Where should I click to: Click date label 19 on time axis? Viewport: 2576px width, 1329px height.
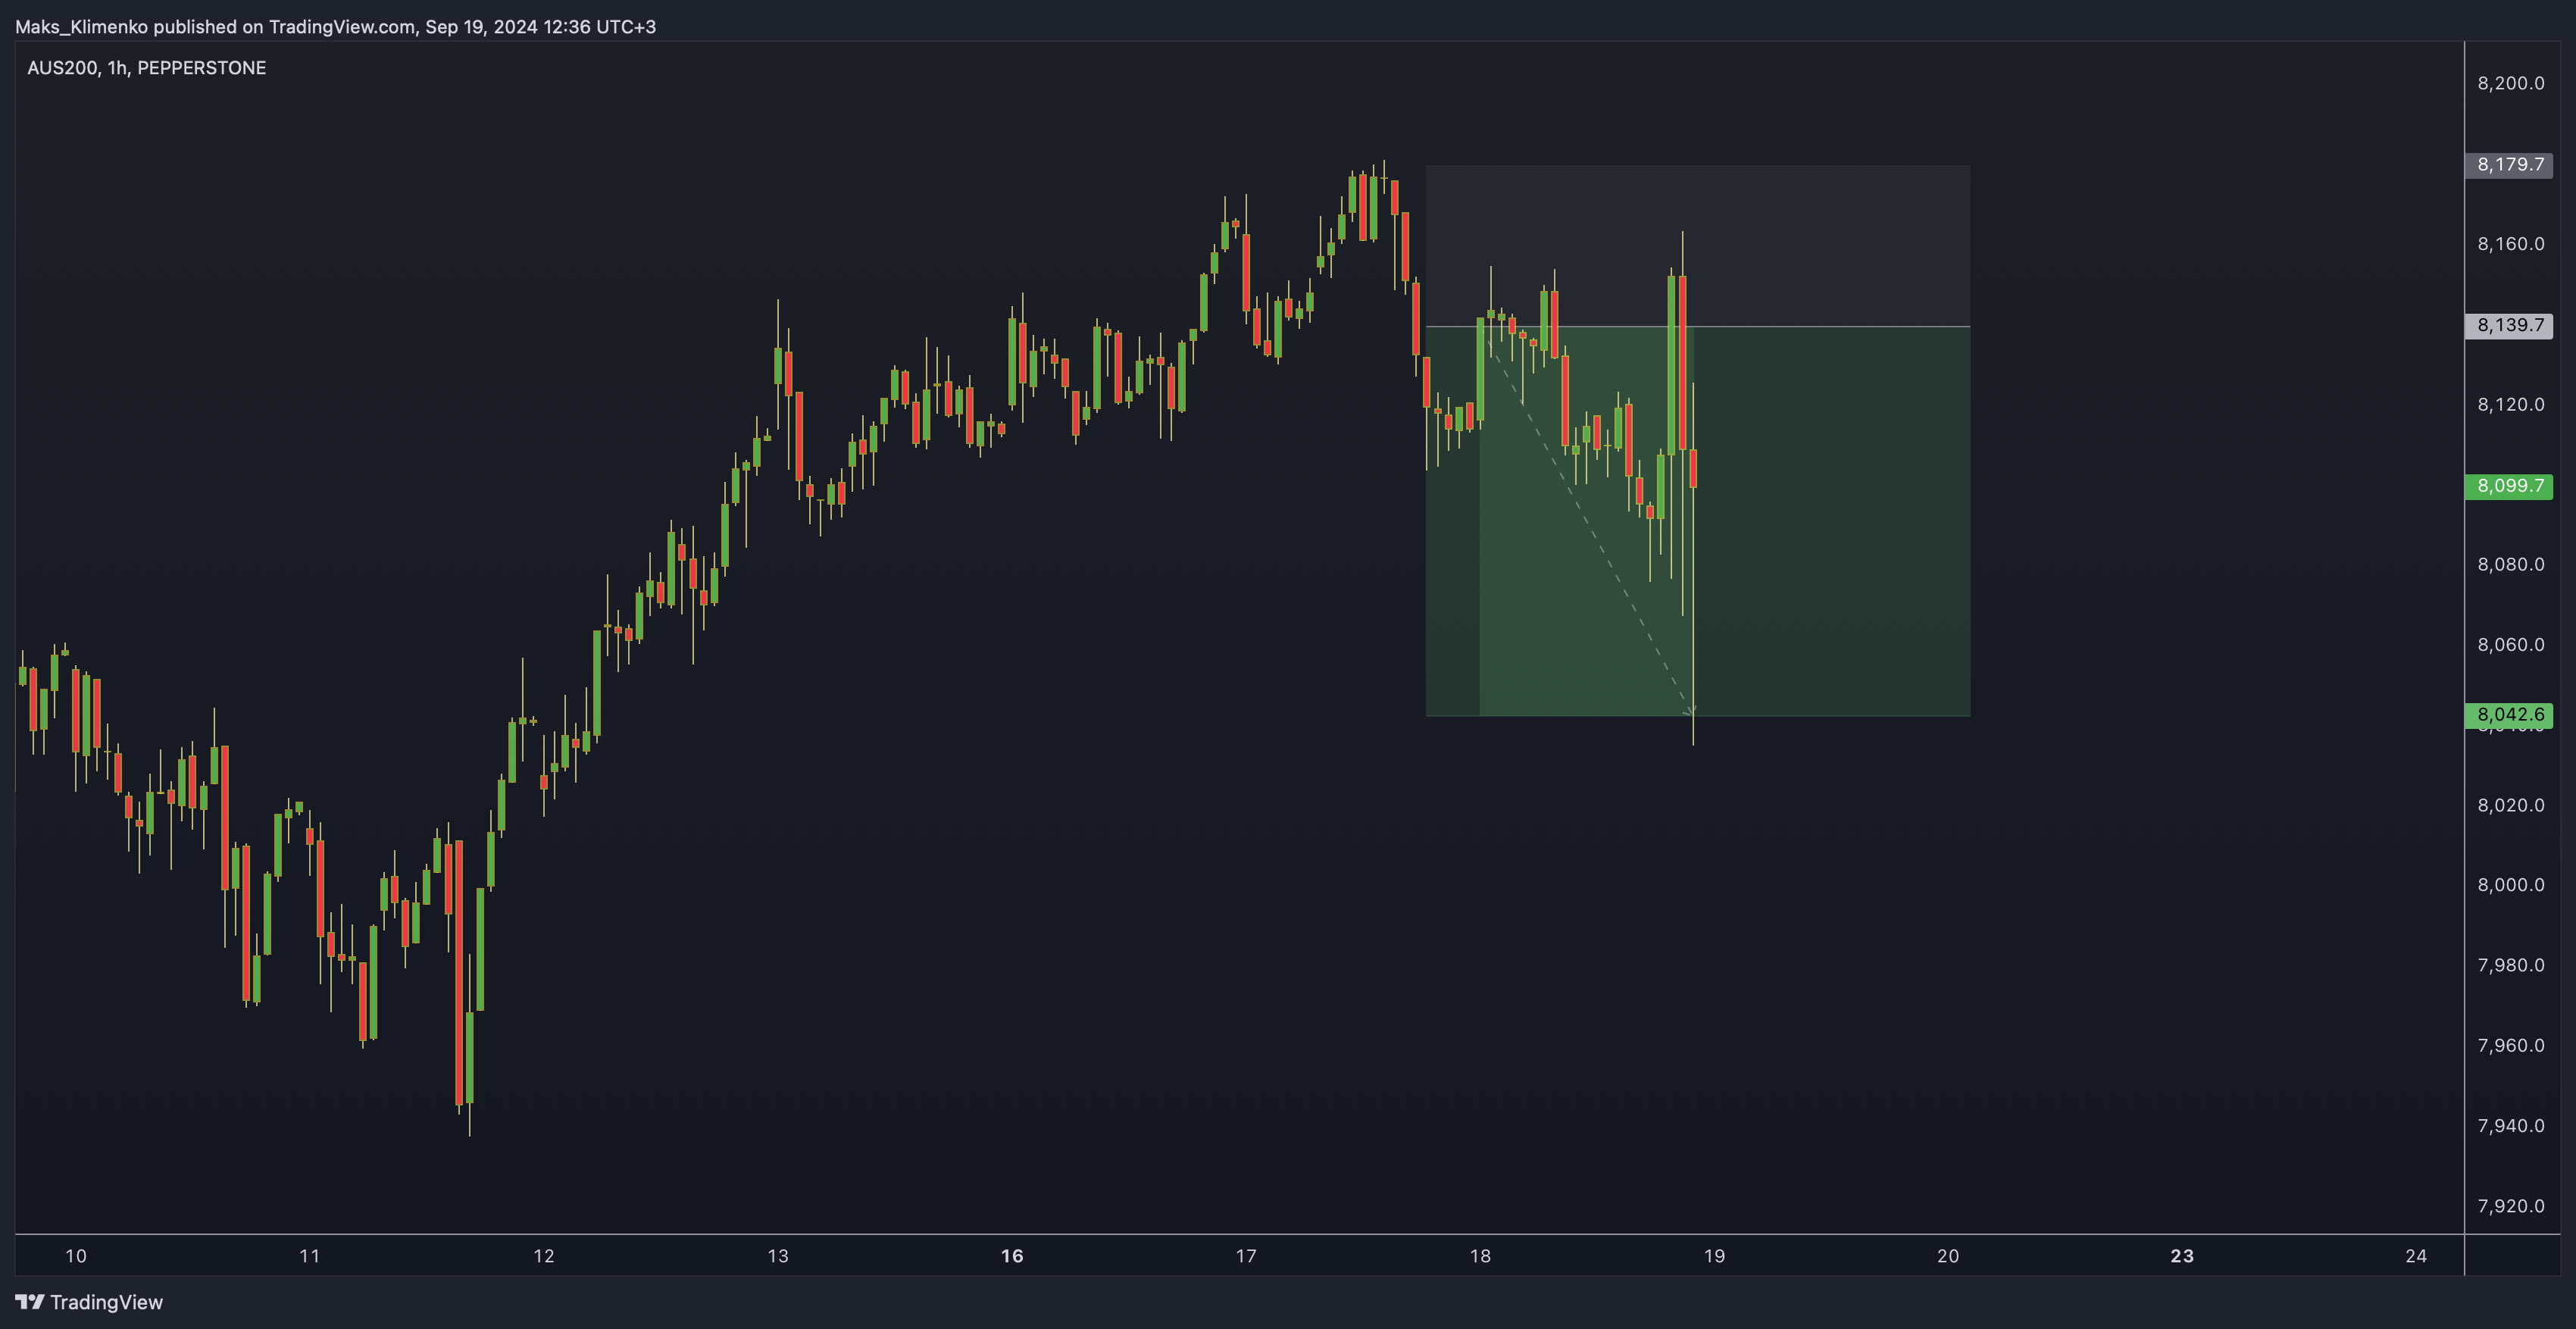[x=1714, y=1256]
